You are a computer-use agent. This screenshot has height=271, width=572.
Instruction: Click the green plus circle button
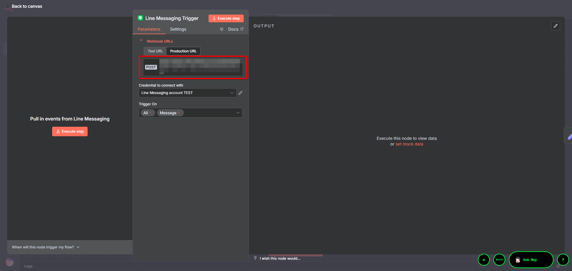(484, 260)
